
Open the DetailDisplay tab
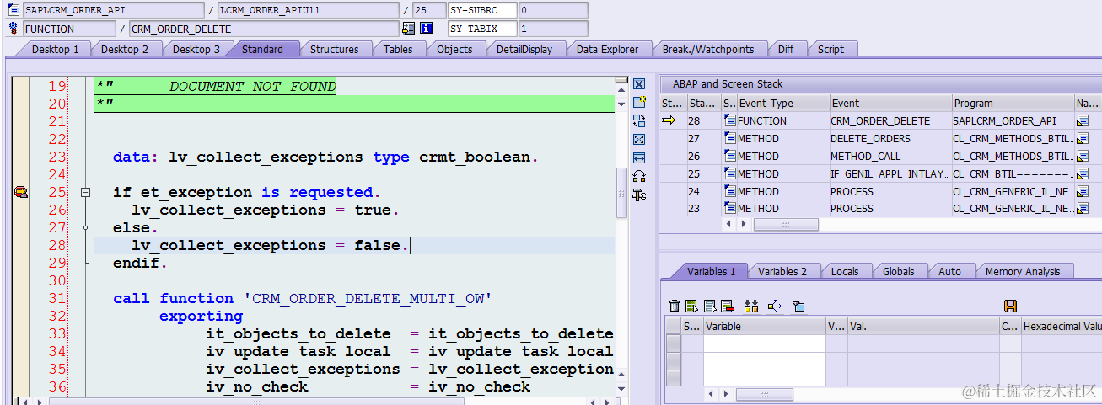coord(524,49)
